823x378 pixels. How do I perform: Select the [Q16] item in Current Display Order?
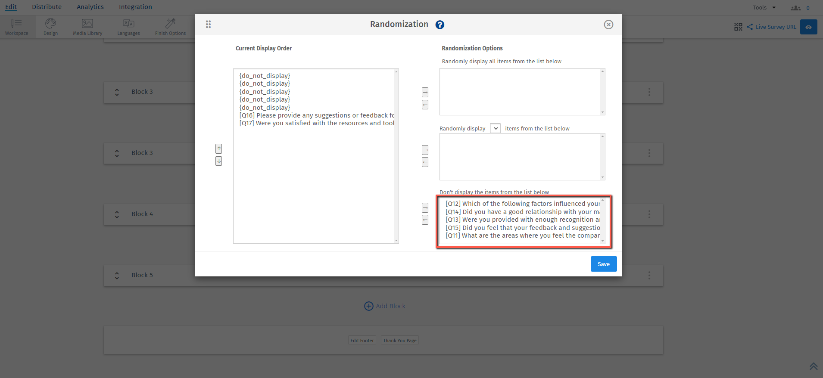(317, 115)
